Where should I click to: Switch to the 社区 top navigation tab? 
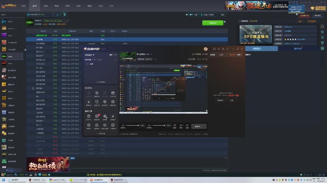pos(111,6)
